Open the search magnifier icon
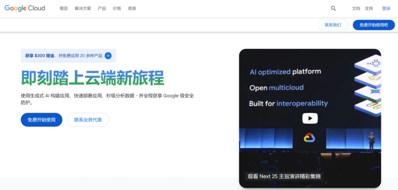The image size is (398, 190). coord(333,8)
